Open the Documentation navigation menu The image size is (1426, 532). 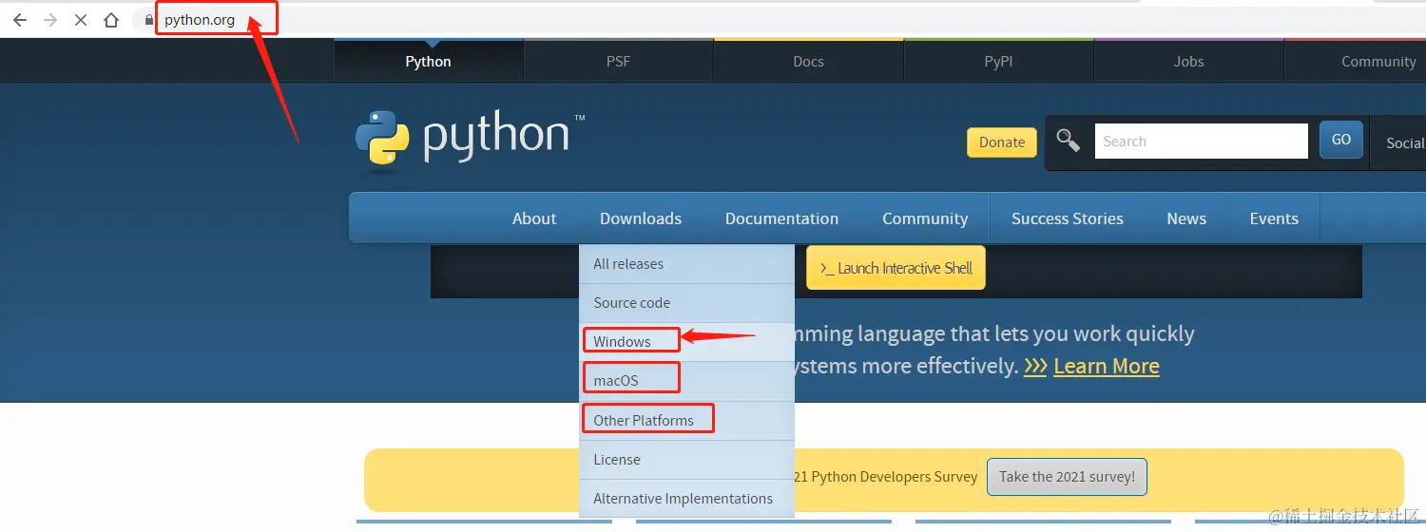point(781,218)
